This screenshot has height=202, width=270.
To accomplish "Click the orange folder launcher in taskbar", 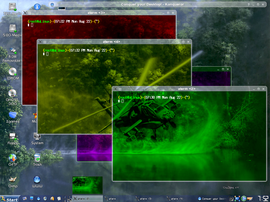I will coord(52,199).
